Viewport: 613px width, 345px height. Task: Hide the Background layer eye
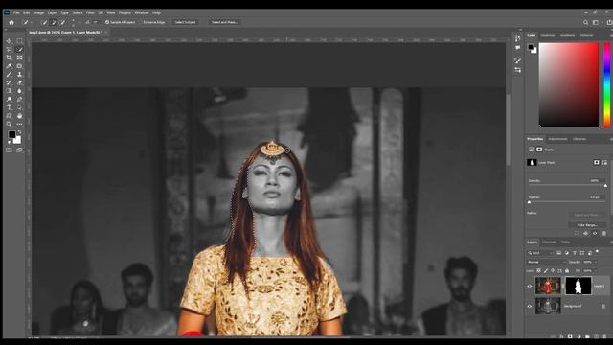tap(530, 306)
